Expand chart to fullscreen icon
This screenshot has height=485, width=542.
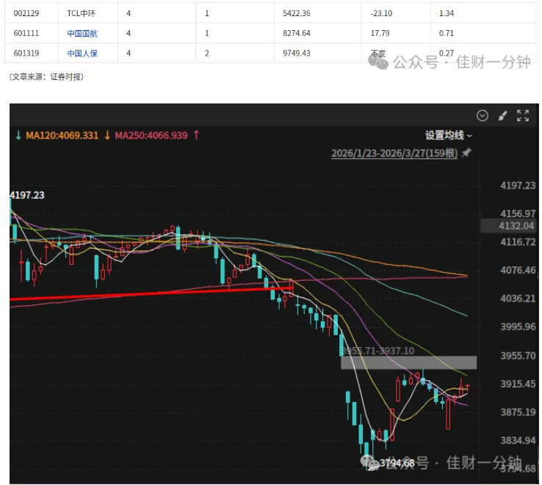tap(523, 115)
